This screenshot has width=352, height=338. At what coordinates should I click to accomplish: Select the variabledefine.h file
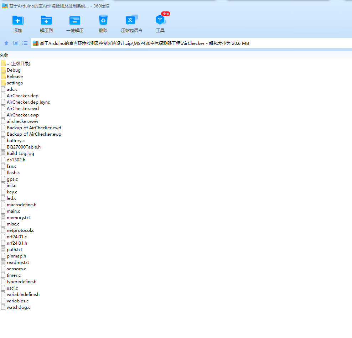click(x=20, y=295)
